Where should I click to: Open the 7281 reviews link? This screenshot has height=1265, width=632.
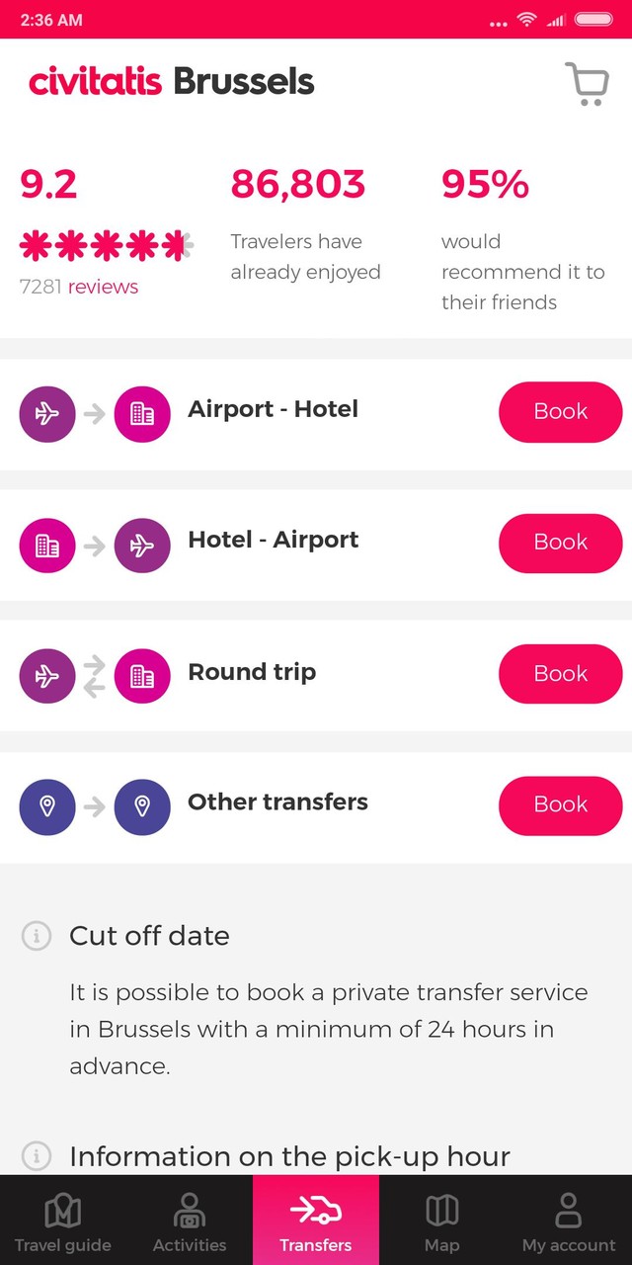tap(103, 287)
